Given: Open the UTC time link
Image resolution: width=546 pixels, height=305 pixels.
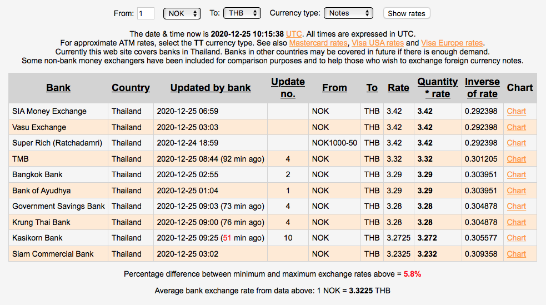Looking at the screenshot, I should click(294, 34).
